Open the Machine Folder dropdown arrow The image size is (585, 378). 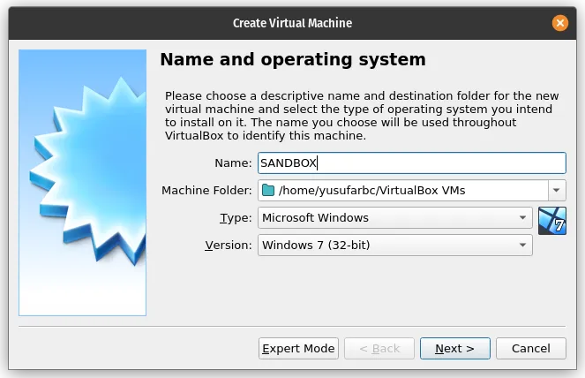click(557, 191)
